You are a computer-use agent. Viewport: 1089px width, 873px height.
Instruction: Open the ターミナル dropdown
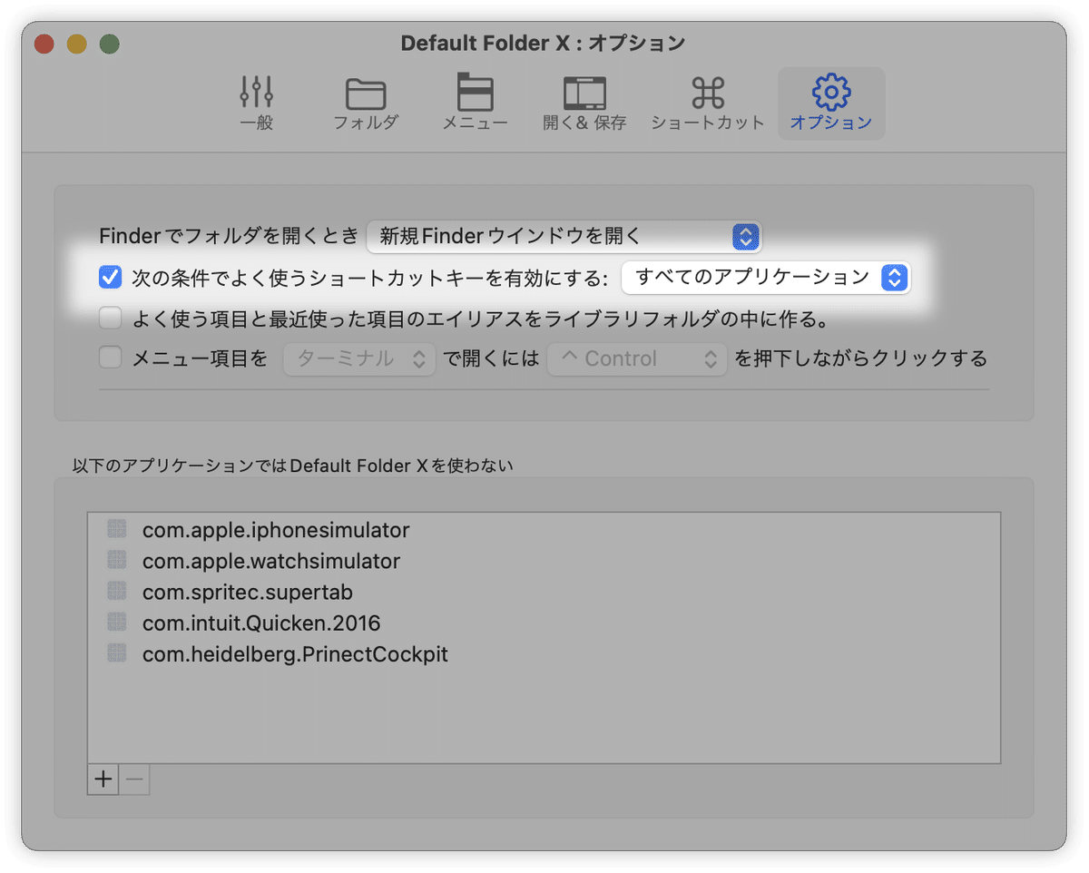click(359, 358)
